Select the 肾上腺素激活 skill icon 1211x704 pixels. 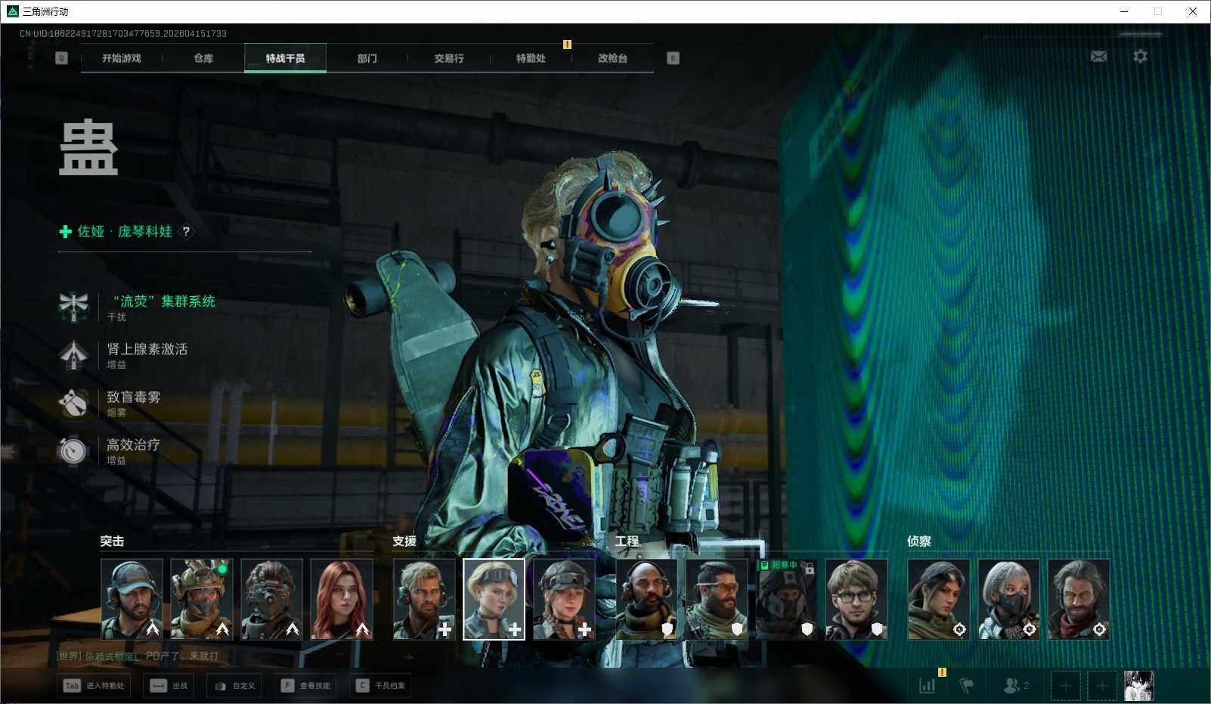coord(73,354)
